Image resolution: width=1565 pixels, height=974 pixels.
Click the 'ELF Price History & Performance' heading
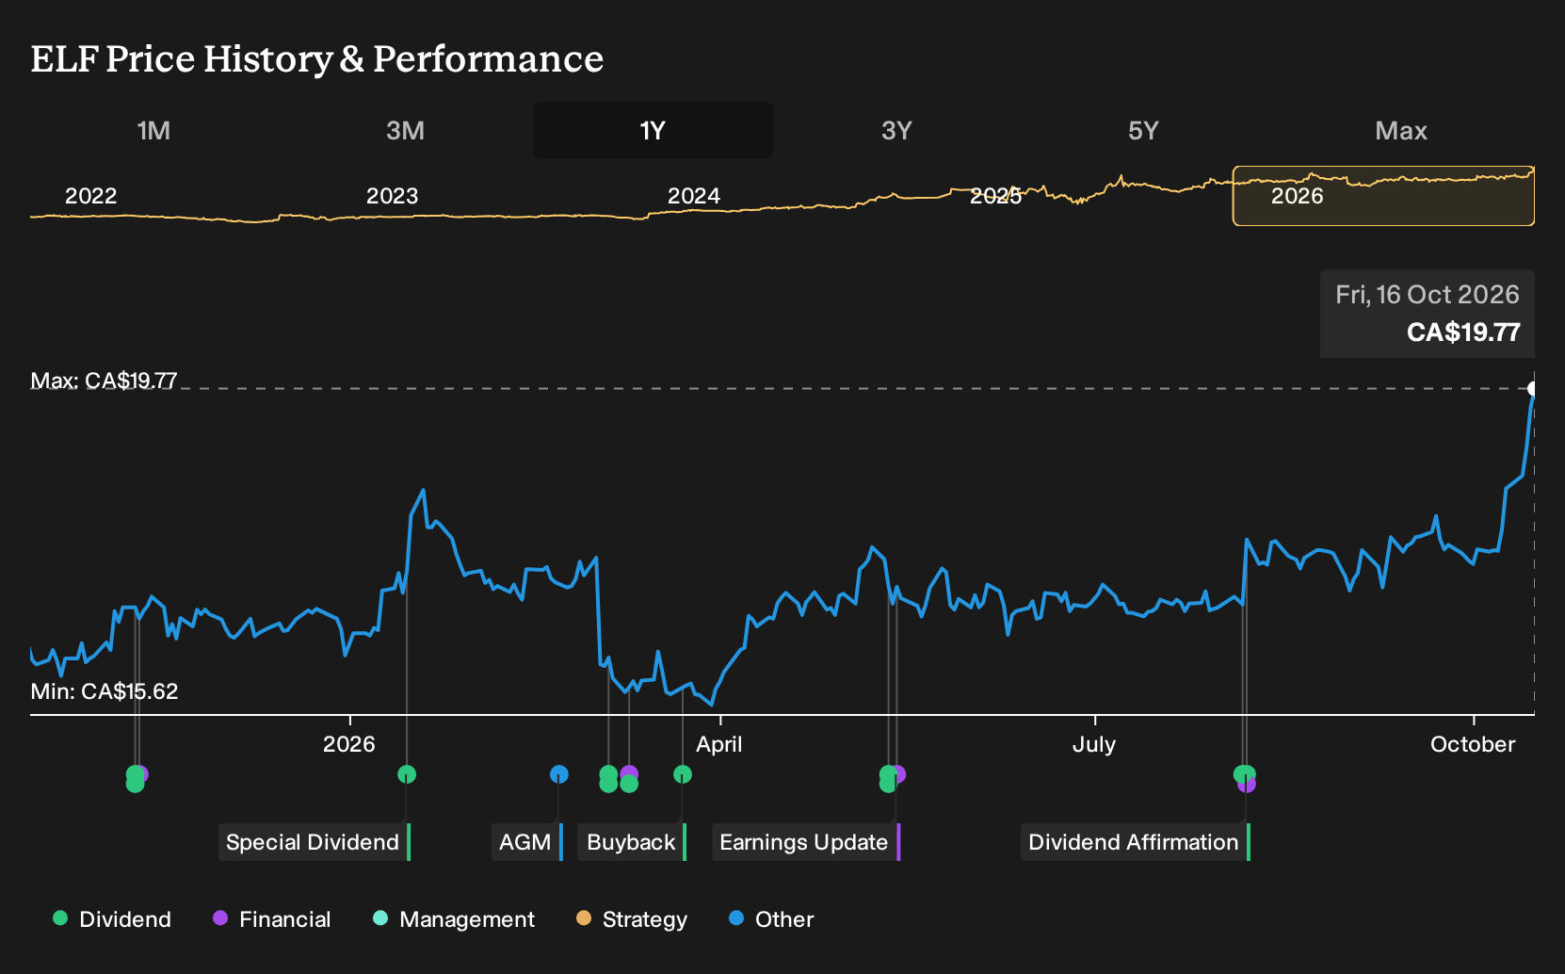317,58
